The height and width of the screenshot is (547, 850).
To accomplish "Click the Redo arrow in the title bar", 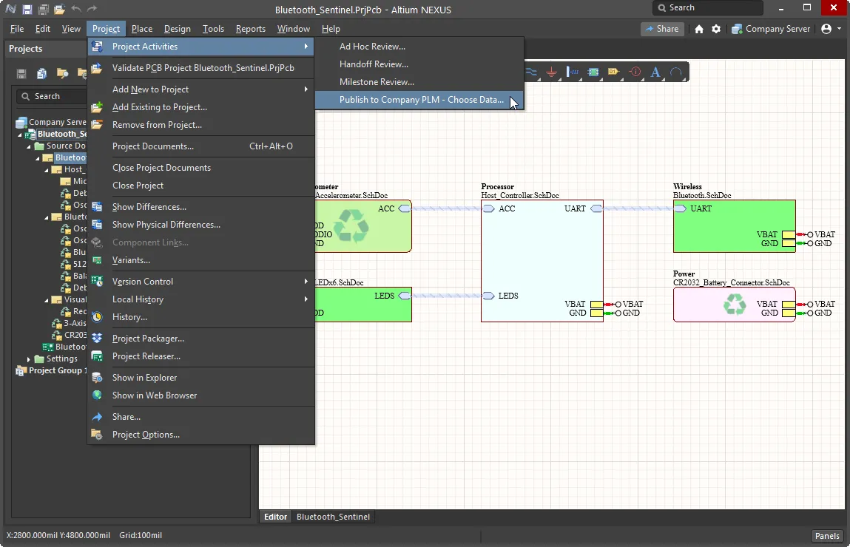I will 92,9.
